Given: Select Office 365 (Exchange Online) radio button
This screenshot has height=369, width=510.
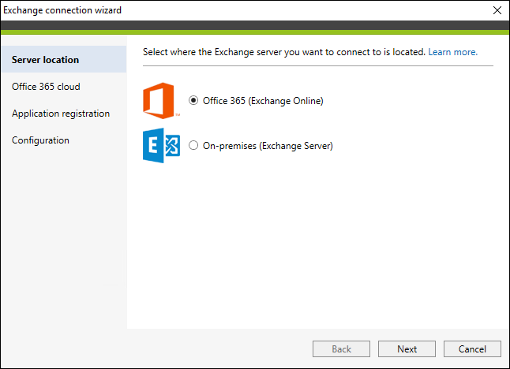Looking at the screenshot, I should (193, 100).
